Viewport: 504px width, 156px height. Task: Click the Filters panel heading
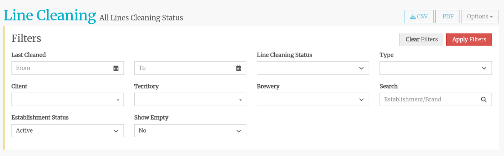coord(26,38)
